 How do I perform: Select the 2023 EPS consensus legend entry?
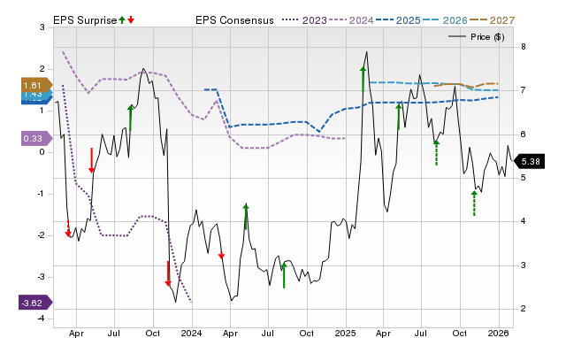click(x=304, y=20)
